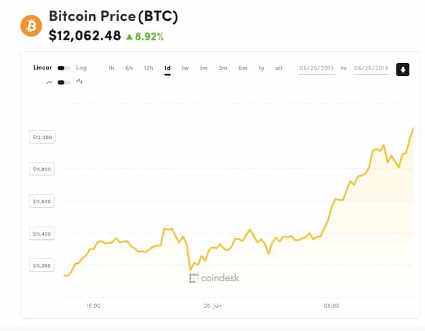Switch chart scale to Log
Screen dimensions: 425x331
coord(81,68)
